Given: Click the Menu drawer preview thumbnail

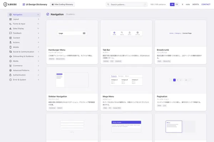Looking at the screenshot, I should pyautogui.click(x=174, y=126).
